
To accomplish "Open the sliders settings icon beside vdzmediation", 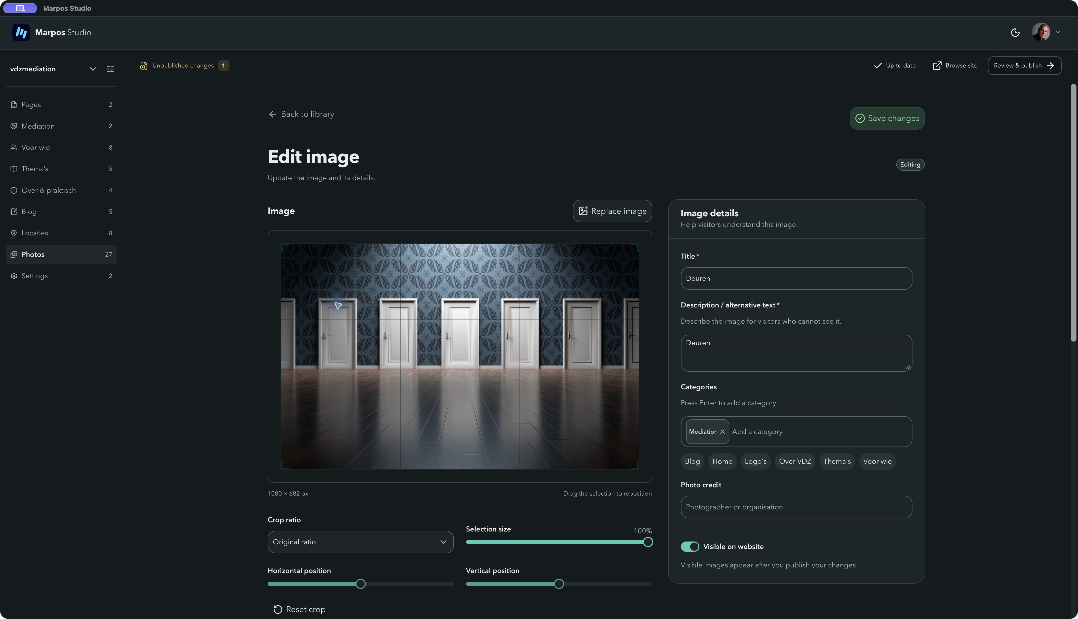I will 110,69.
